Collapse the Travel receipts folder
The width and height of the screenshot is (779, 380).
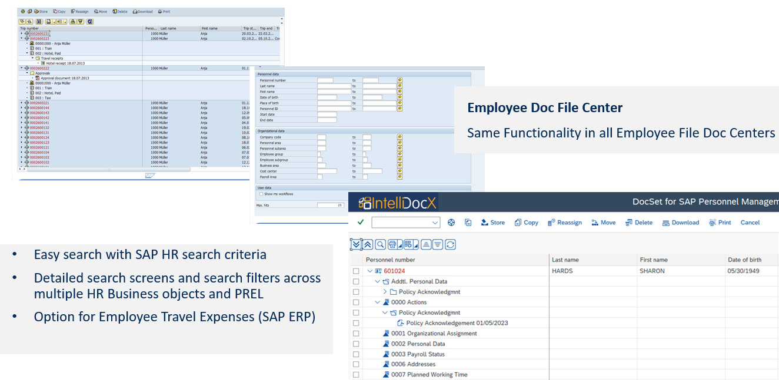(x=33, y=59)
